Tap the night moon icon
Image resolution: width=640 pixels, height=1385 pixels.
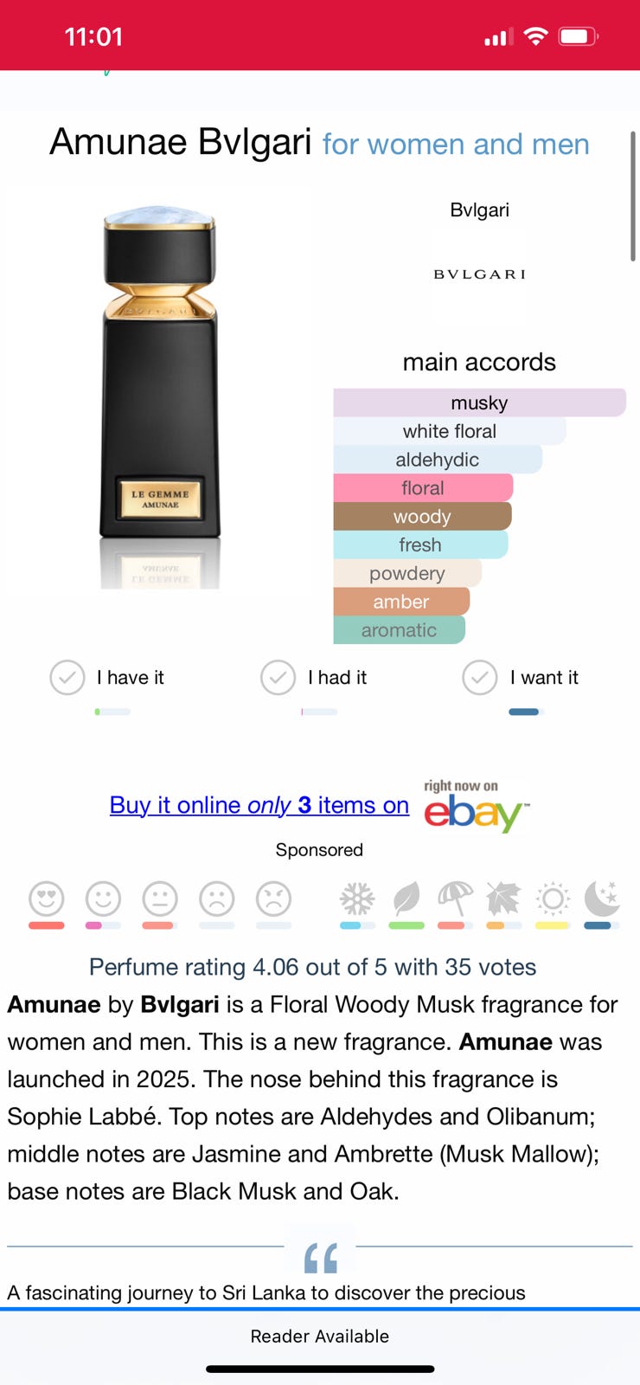602,899
